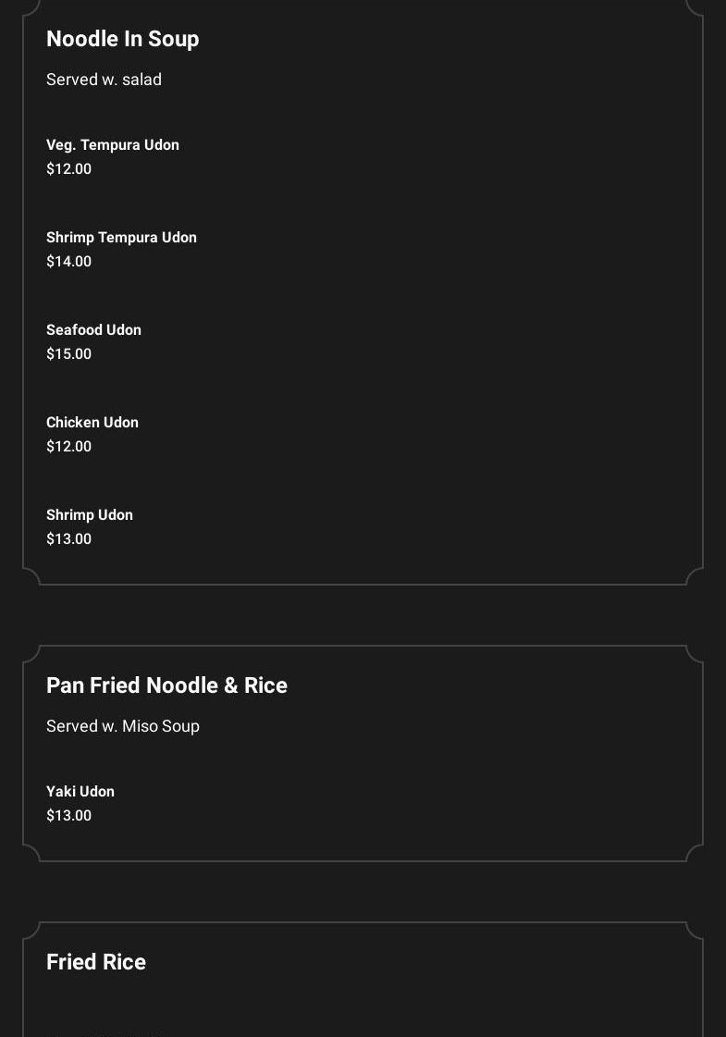
Task: Click the $13.00 price under Yaki Udon
Action: click(68, 816)
